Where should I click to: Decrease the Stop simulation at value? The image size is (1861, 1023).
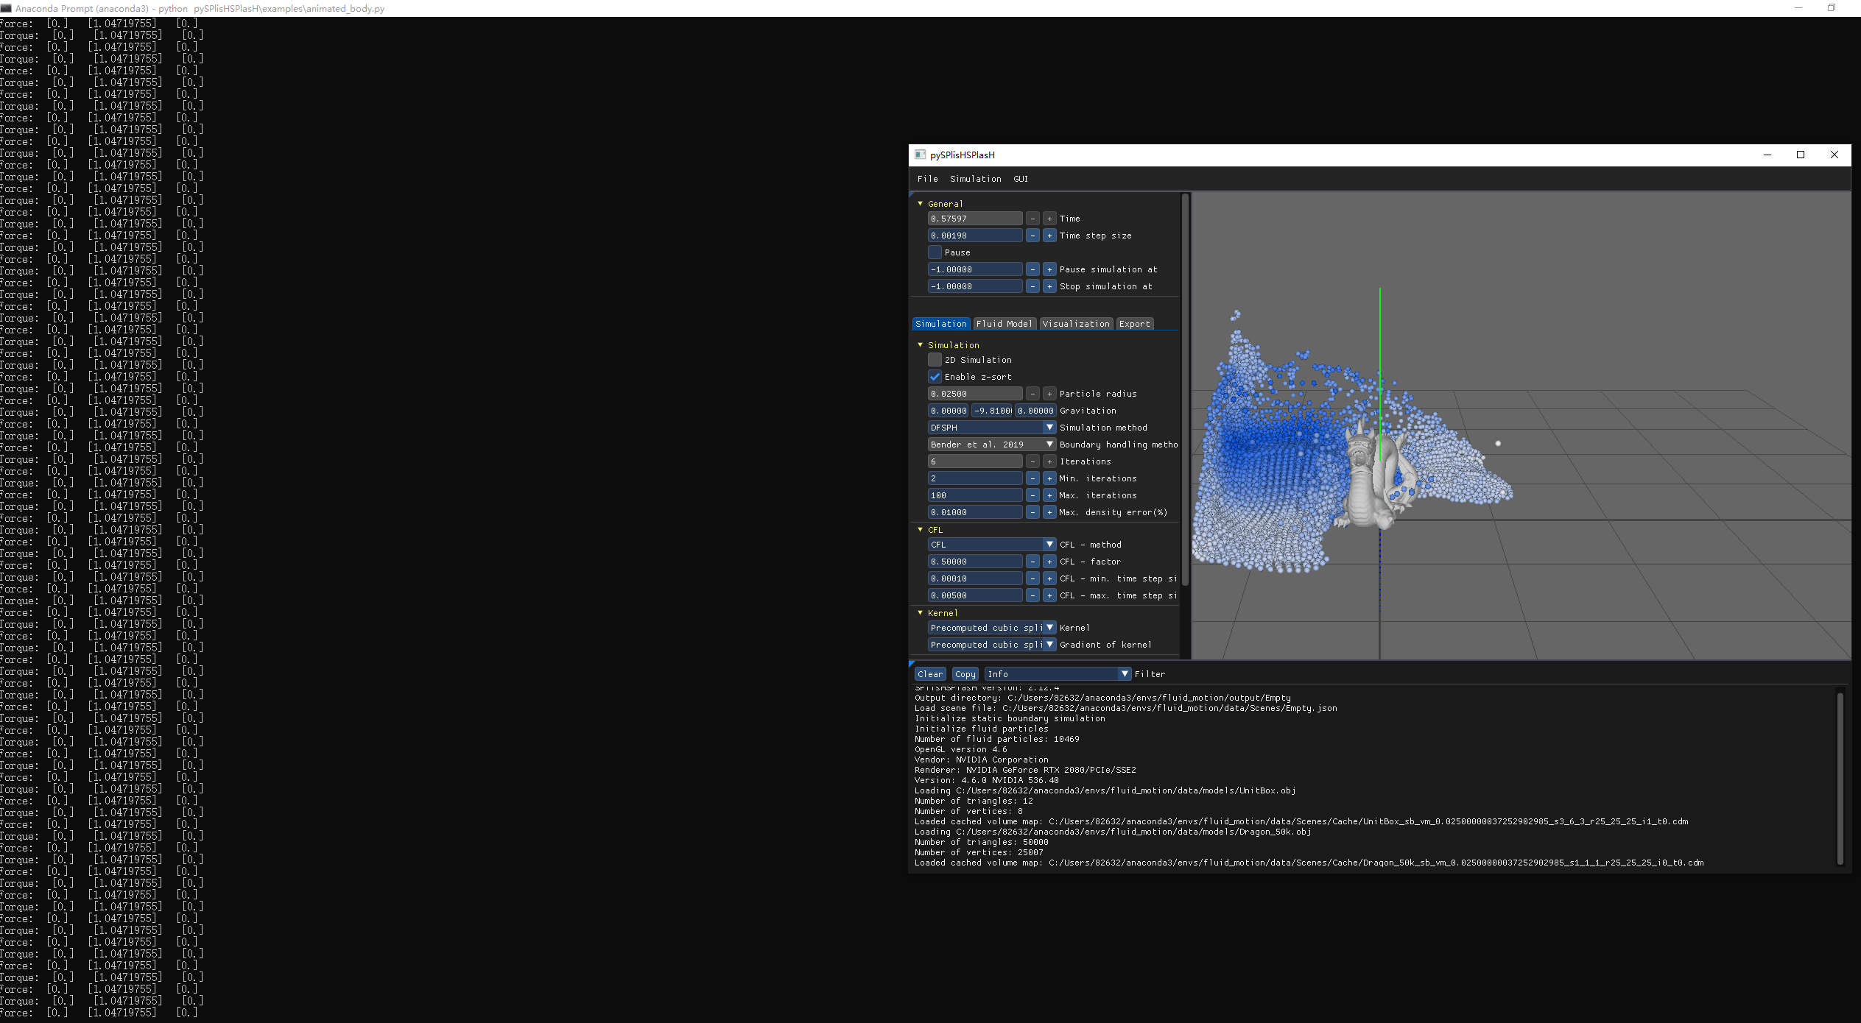coord(1033,286)
